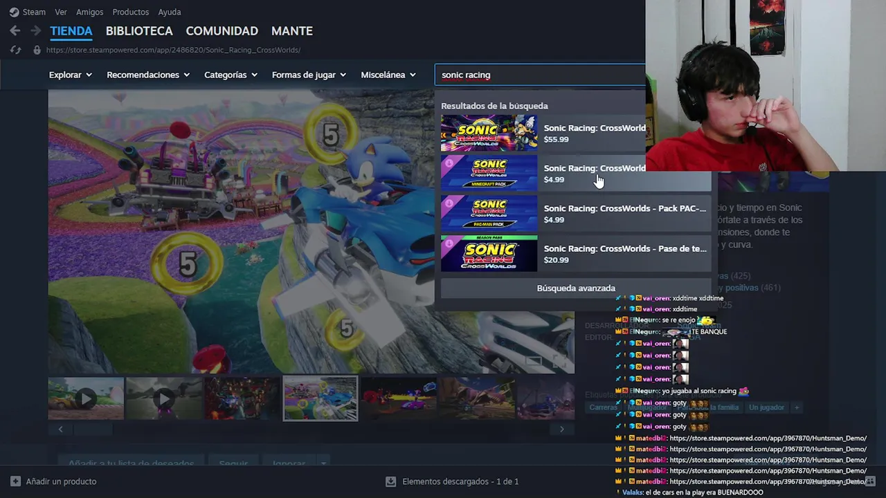Switch to the TIENDA tab
The height and width of the screenshot is (498, 886).
(71, 31)
